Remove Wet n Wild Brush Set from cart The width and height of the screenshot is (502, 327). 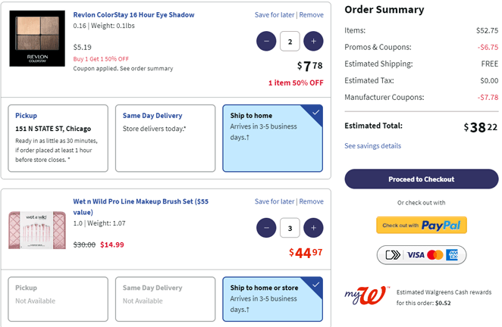coord(311,201)
